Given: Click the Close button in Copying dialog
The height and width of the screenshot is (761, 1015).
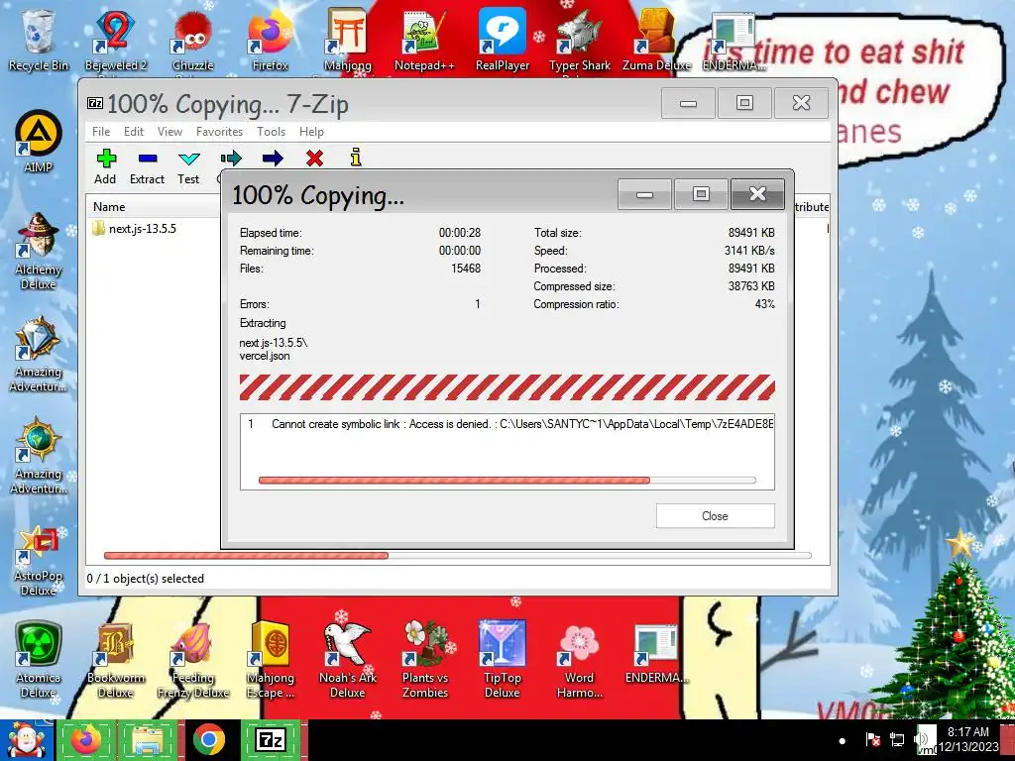Looking at the screenshot, I should 715,515.
